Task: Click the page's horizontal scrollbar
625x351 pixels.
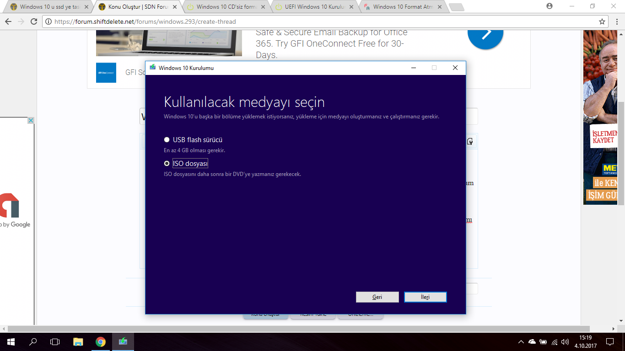Action: pyautogui.click(x=299, y=329)
